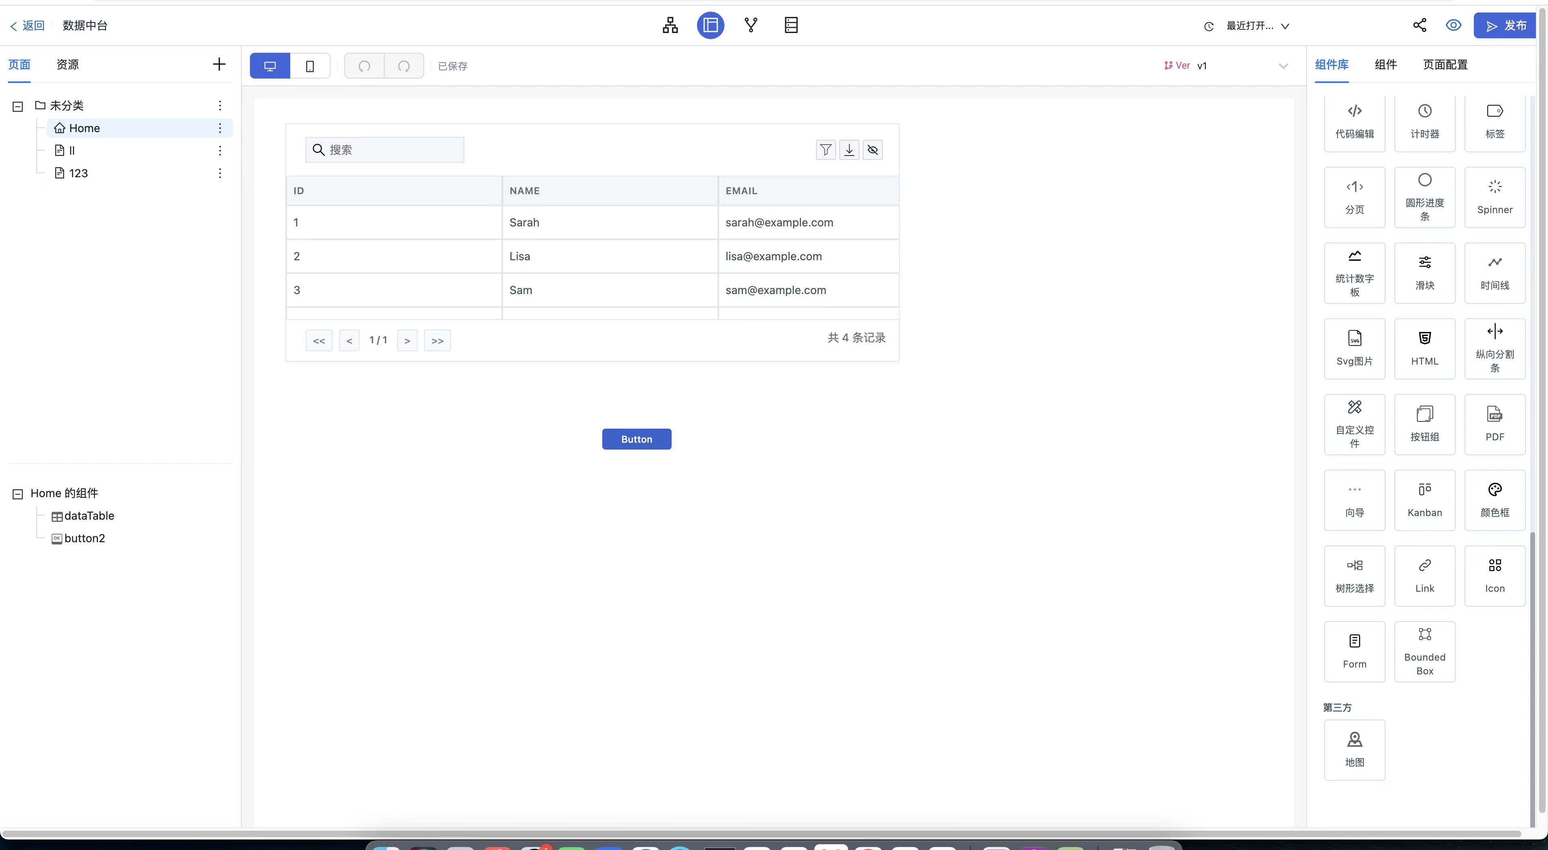The height and width of the screenshot is (850, 1548).
Task: Open the data storage icon in top bar
Action: [791, 25]
